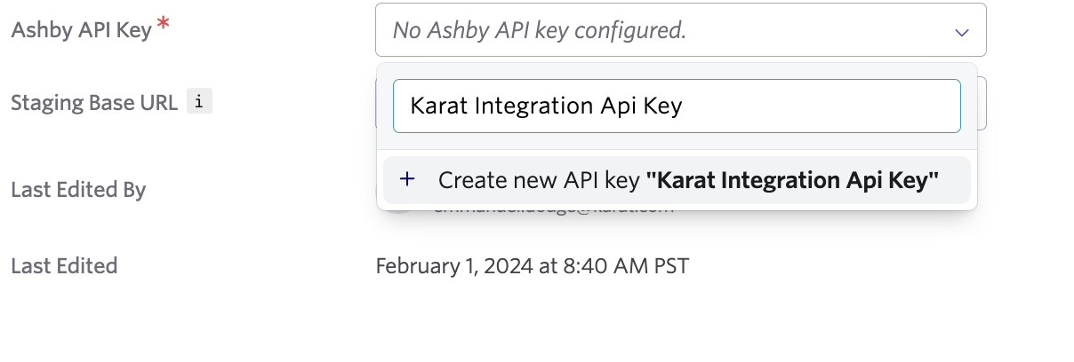
Task: Choose the bold "Karat Integration Api Key" suggestion text
Action: click(793, 180)
